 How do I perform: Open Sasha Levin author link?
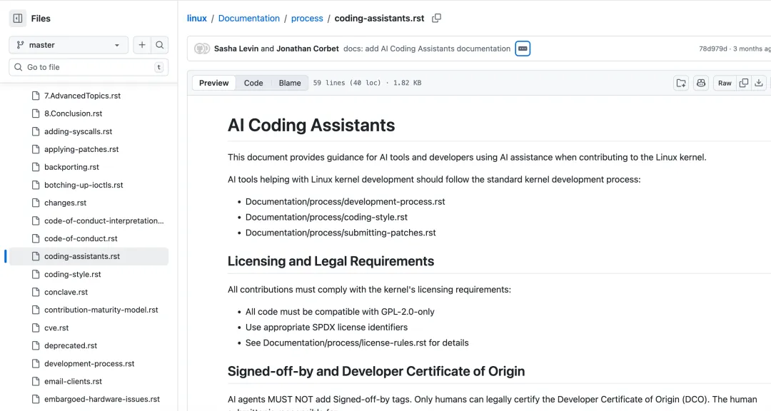pyautogui.click(x=236, y=49)
